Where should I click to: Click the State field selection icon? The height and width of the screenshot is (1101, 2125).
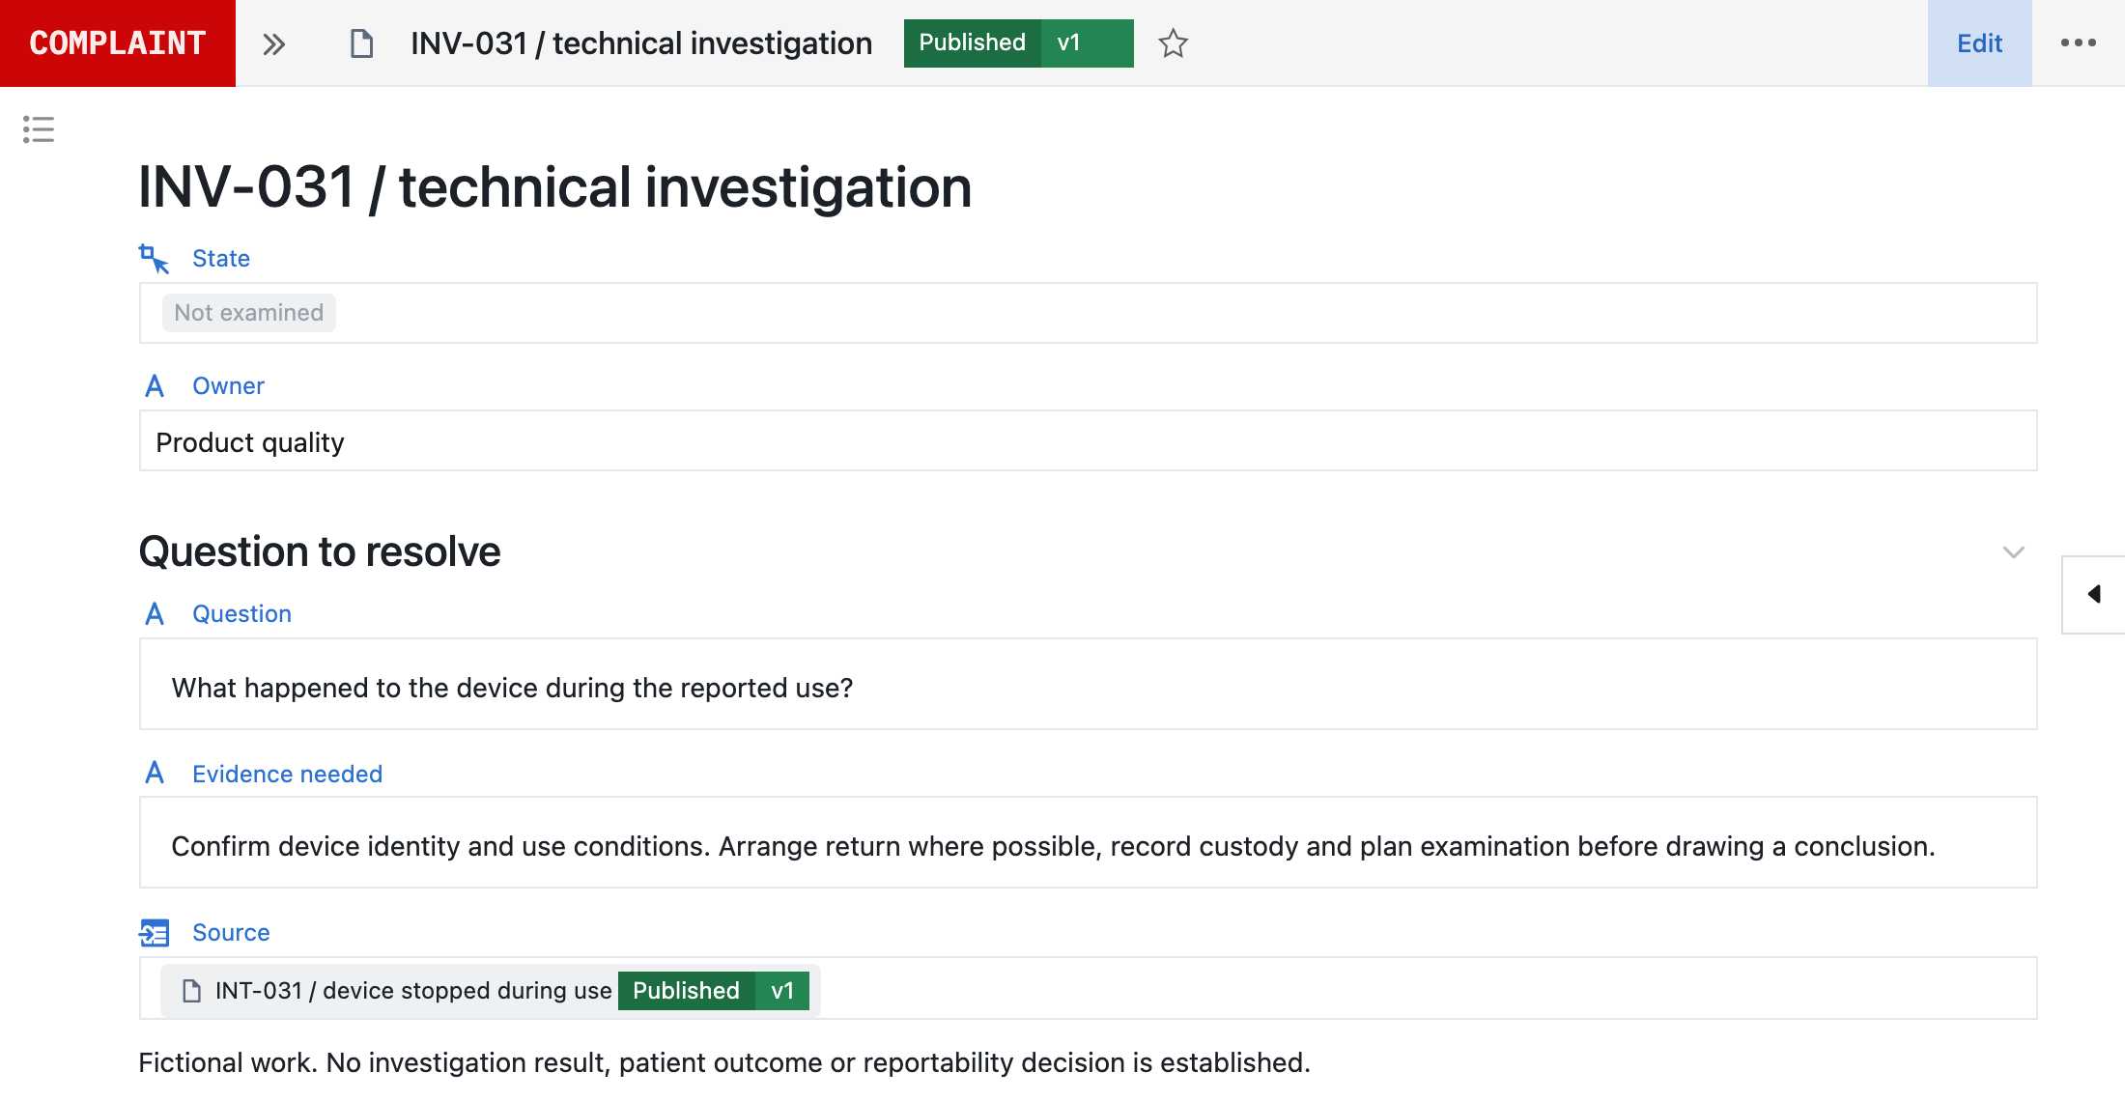154,259
